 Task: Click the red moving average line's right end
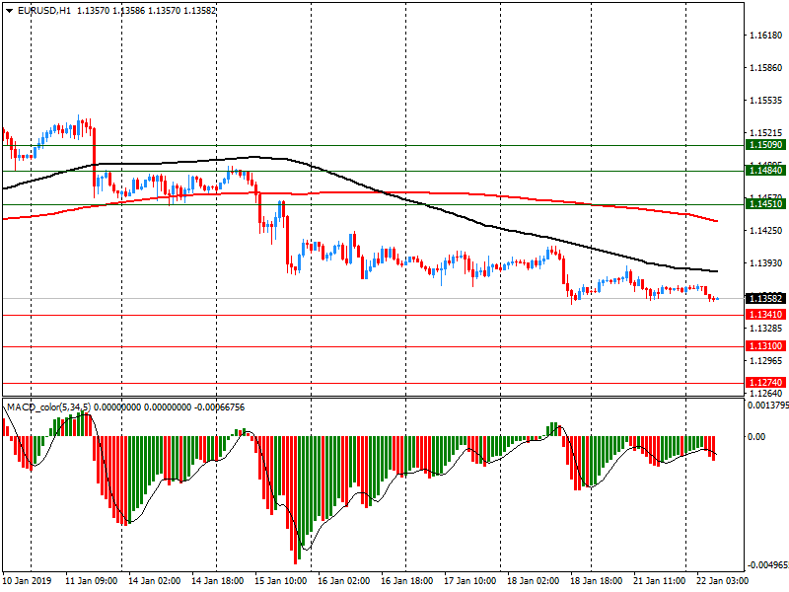716,221
